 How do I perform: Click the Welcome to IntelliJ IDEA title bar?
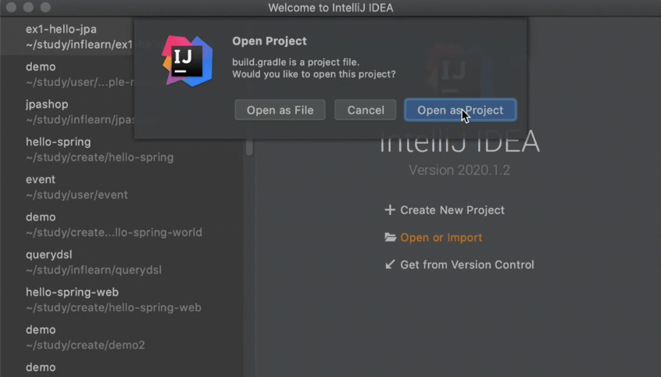click(x=330, y=8)
